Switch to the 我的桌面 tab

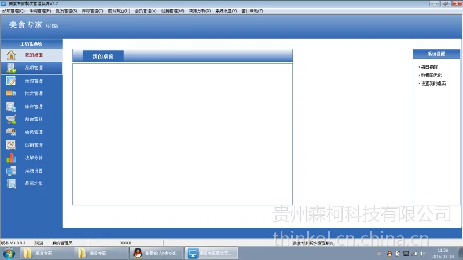tap(103, 56)
